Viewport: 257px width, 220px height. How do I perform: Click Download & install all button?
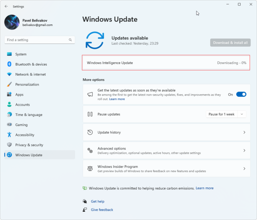230,43
